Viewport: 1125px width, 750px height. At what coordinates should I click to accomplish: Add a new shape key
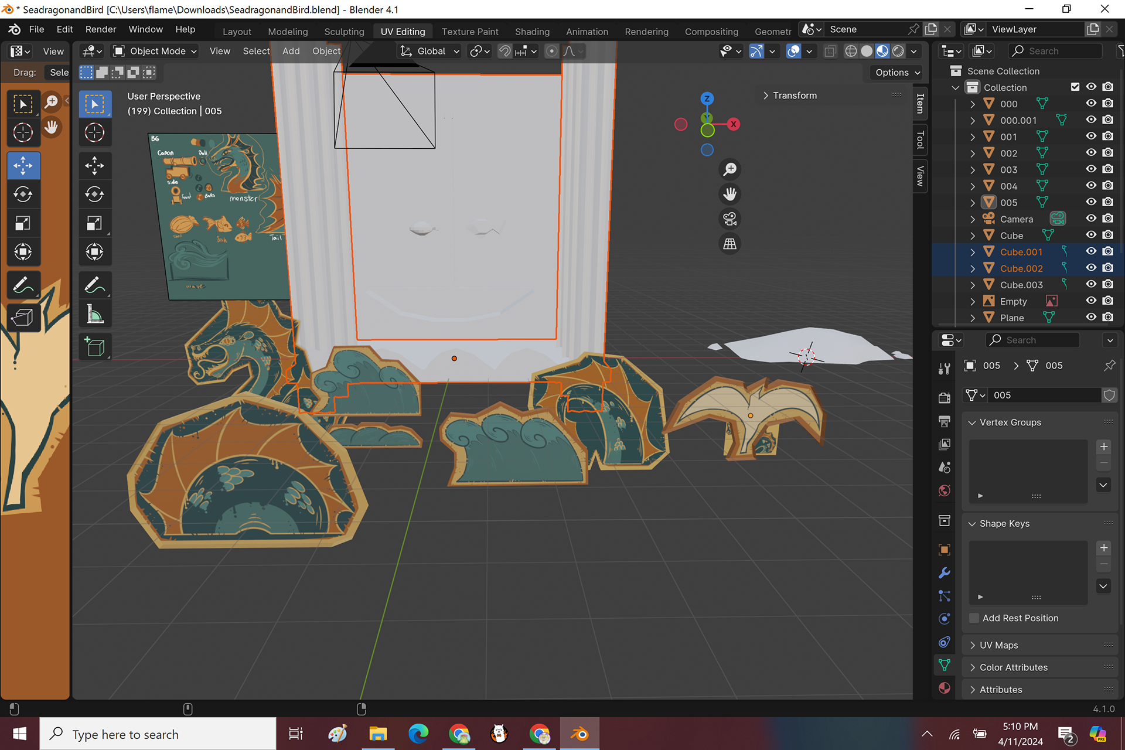(1104, 548)
